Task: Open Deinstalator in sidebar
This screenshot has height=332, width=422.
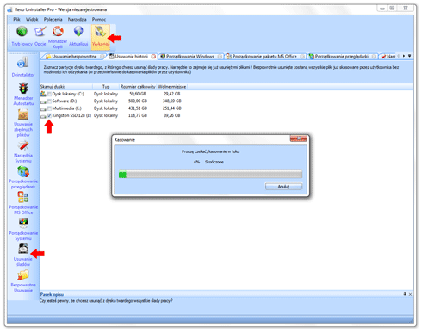Action: [x=23, y=67]
